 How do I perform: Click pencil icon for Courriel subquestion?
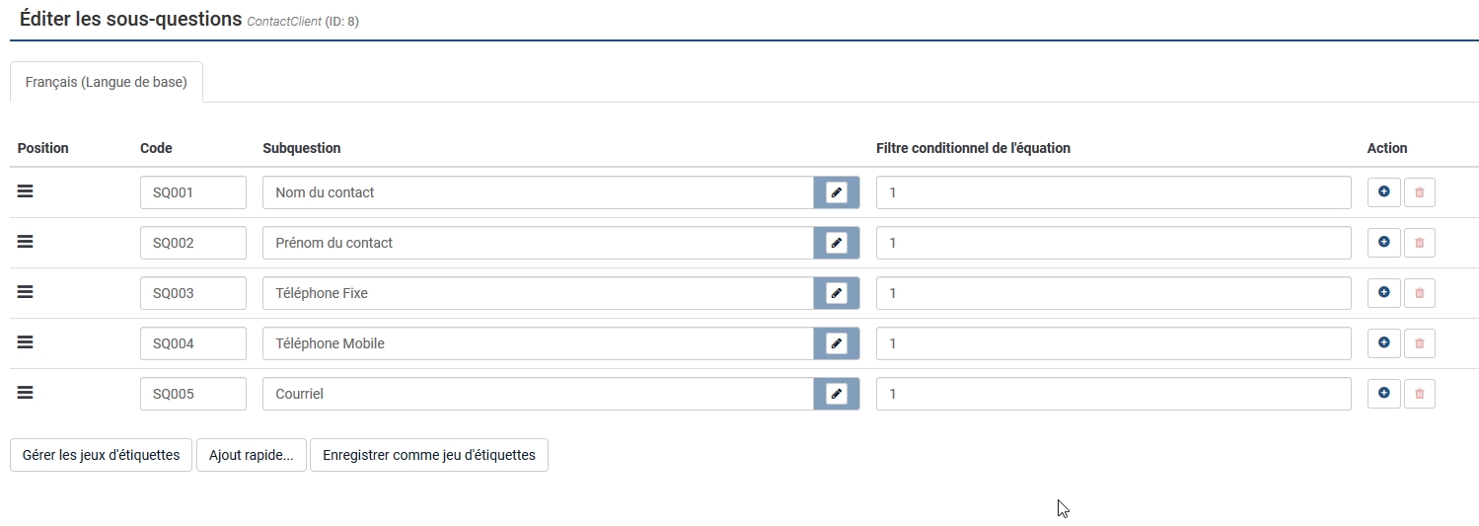tap(837, 394)
